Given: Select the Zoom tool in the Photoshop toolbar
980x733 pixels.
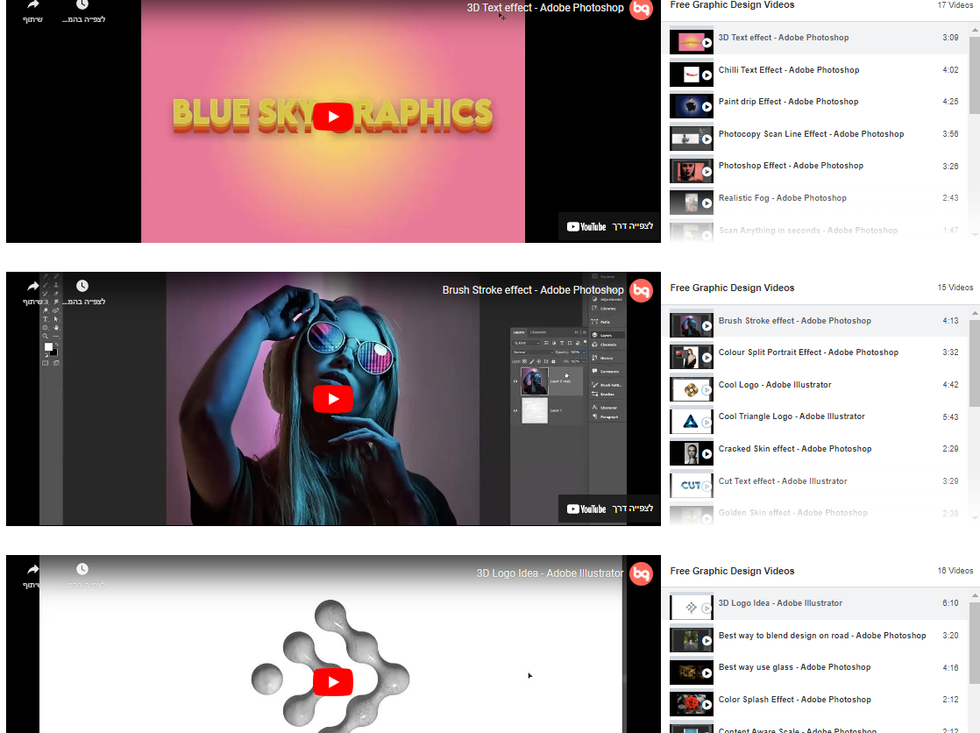Looking at the screenshot, I should pos(45,336).
